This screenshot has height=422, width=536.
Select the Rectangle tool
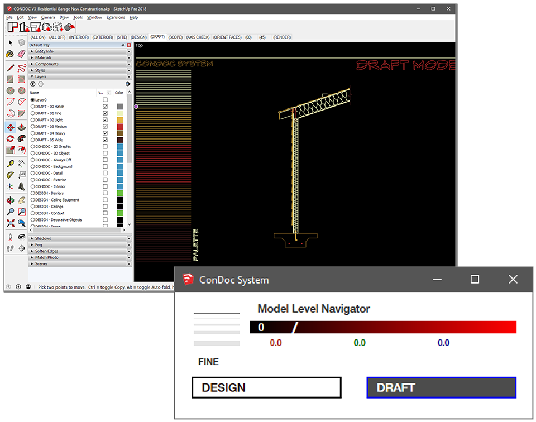coord(10,79)
